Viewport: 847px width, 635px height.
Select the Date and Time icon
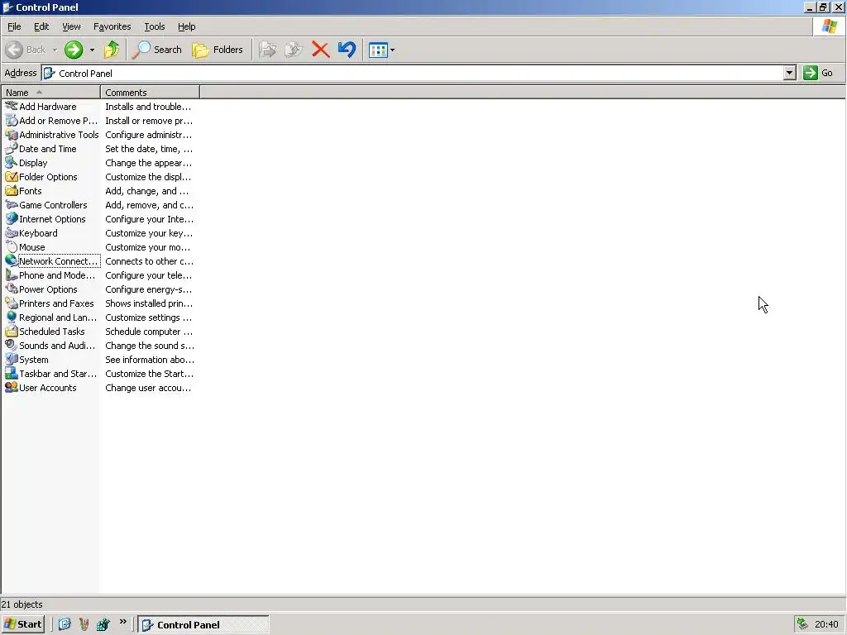pyautogui.click(x=12, y=149)
